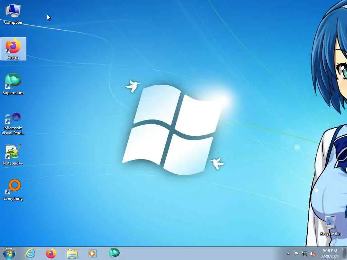Launch Internet Explorer from the taskbar
Viewport: 347px width, 260px height.
tap(30, 253)
